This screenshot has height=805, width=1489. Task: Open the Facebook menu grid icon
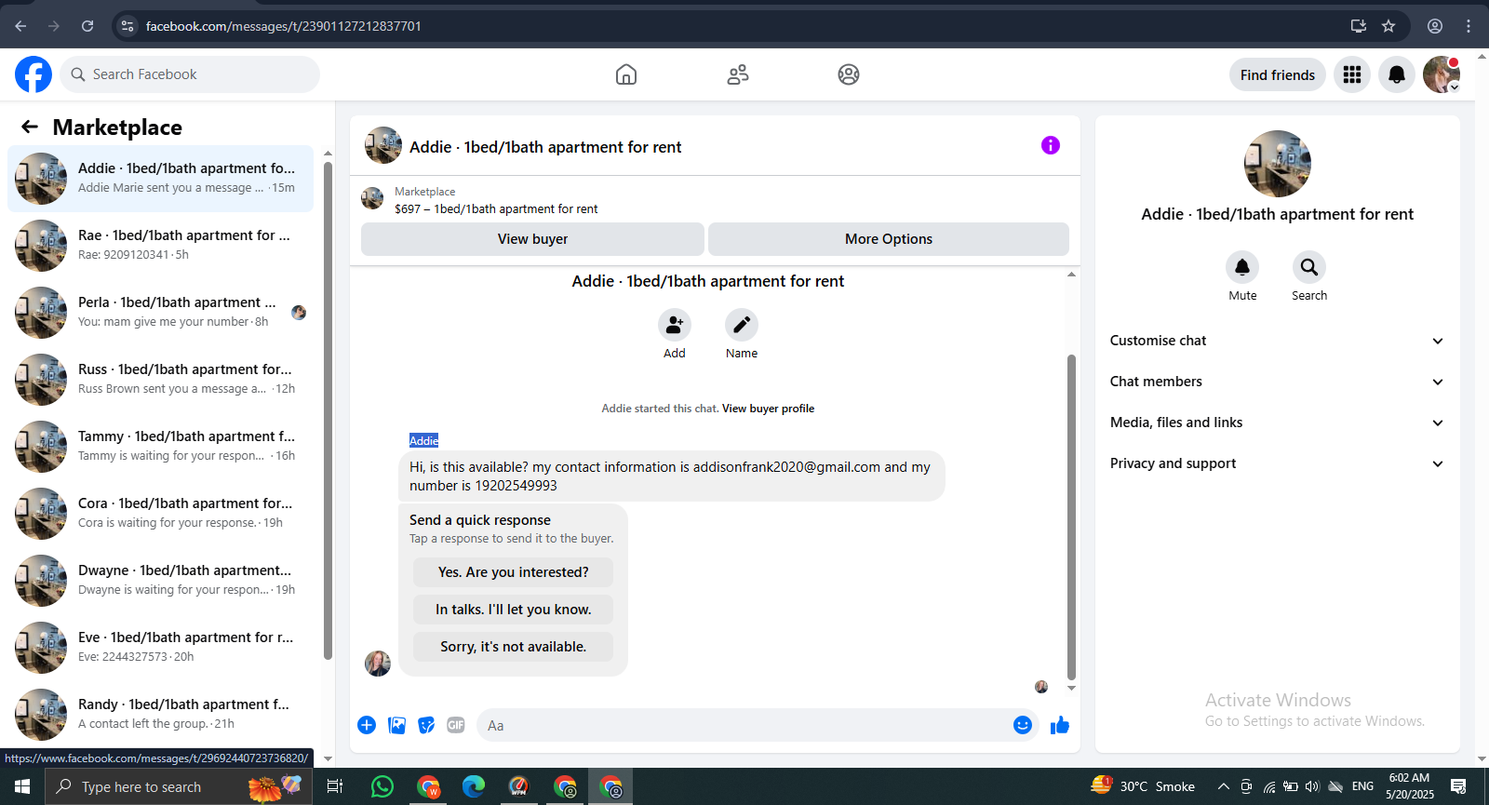click(1352, 74)
